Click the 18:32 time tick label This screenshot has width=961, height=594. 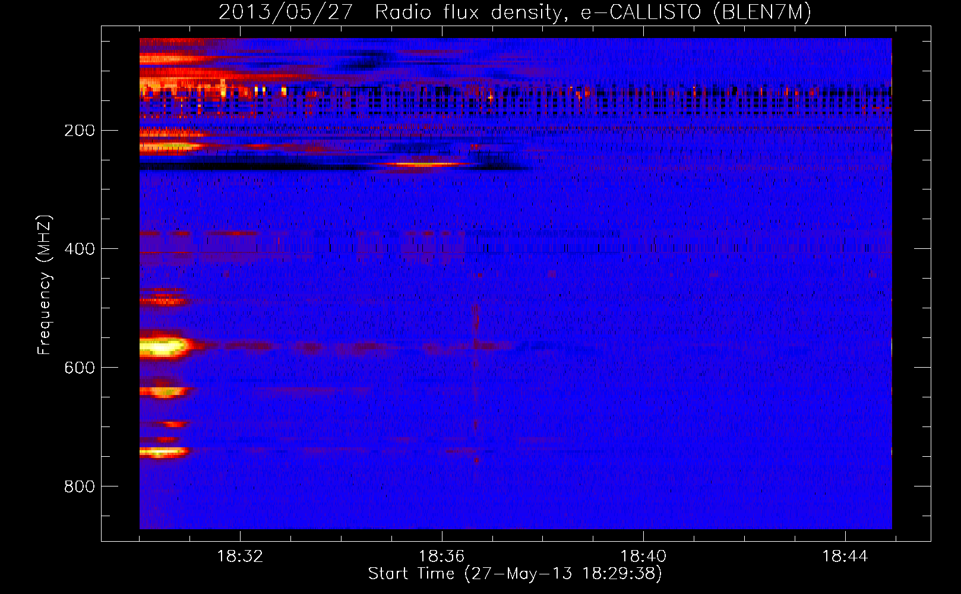240,557
